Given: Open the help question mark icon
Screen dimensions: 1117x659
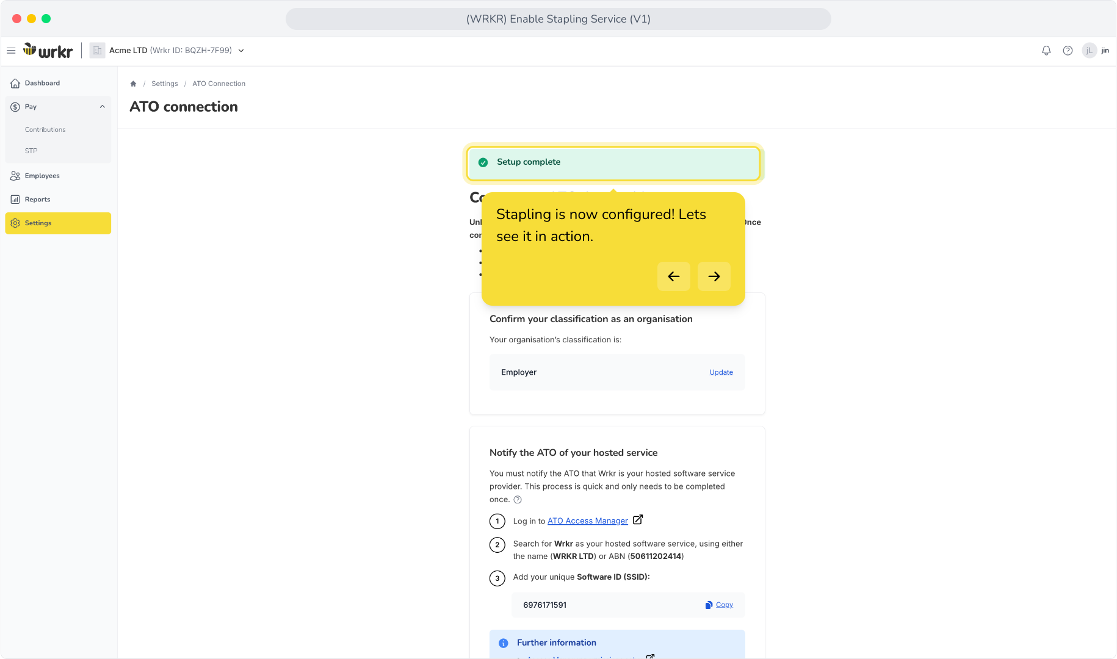Looking at the screenshot, I should pos(1068,51).
